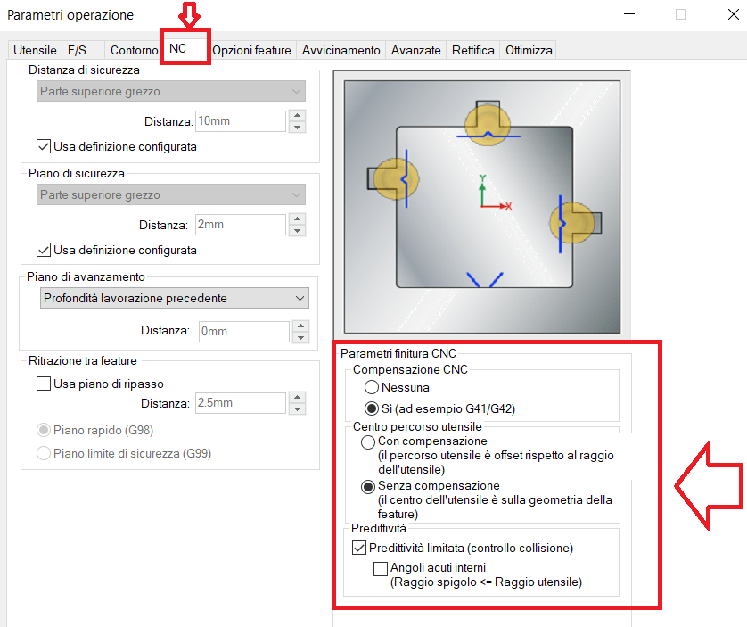Decrease the 2.5mm retraction distance

click(297, 408)
